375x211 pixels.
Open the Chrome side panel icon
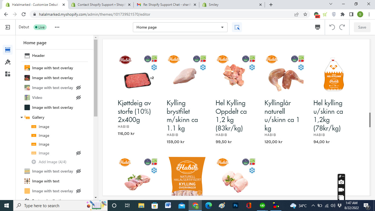coord(351,14)
